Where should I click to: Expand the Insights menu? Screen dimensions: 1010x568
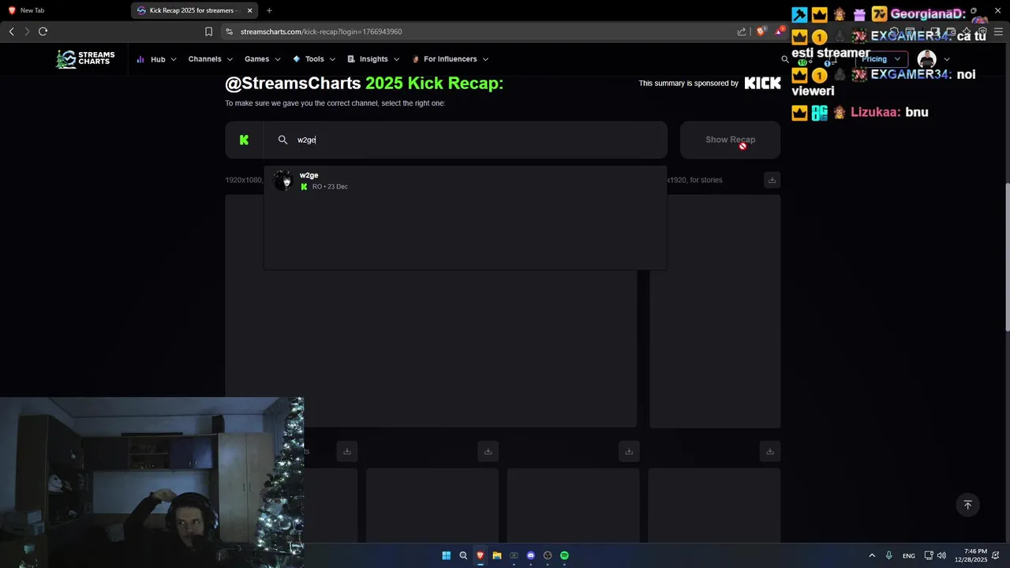[x=373, y=59]
